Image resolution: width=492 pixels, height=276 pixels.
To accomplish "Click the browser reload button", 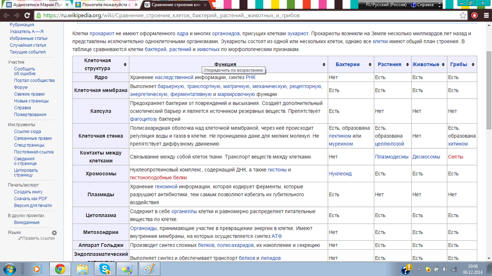I will click(x=27, y=16).
